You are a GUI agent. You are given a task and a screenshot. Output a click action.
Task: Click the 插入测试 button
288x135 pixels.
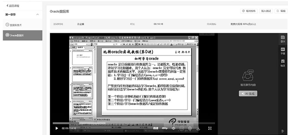tap(266, 11)
